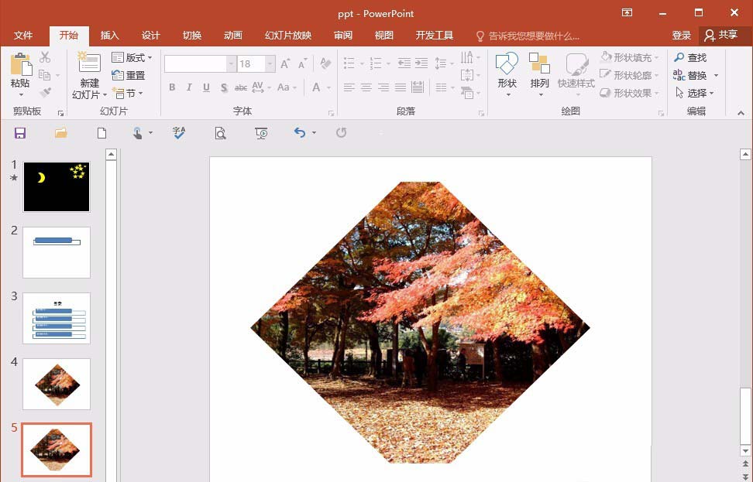
Task: Switch to the Design (设计) ribbon tab
Action: (150, 35)
